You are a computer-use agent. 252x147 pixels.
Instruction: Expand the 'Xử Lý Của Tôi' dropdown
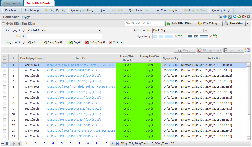(206, 30)
